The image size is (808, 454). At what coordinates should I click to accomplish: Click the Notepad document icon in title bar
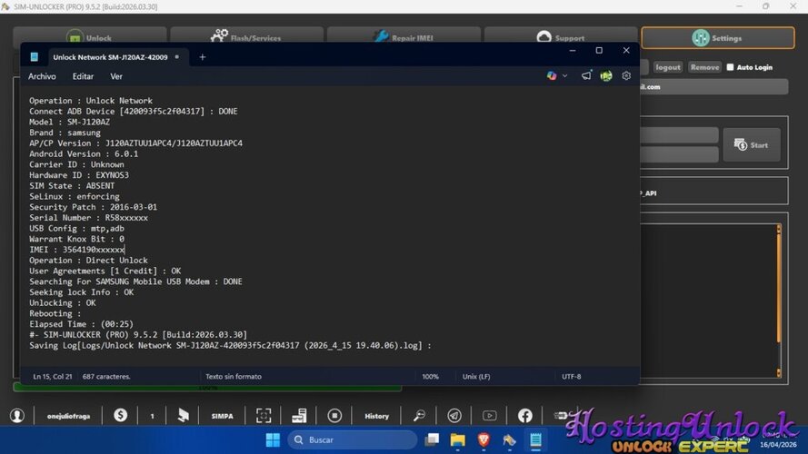click(x=34, y=57)
